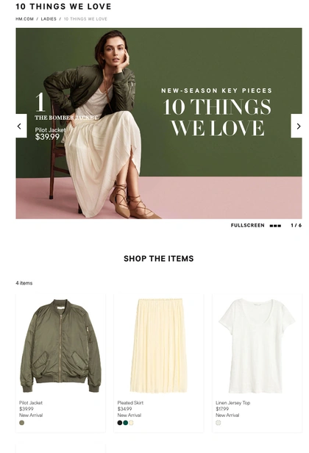Open HM.COM breadcrumb link
The image size is (309, 453).
[24, 19]
